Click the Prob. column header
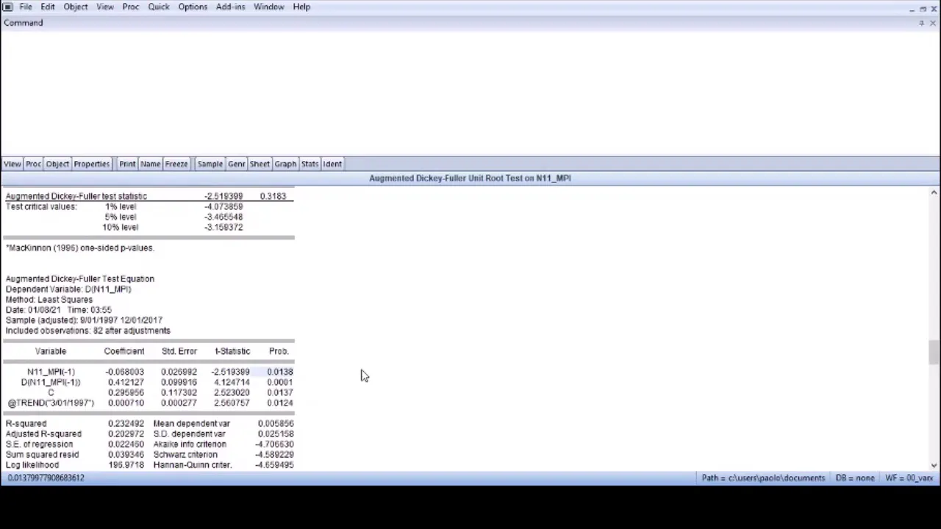The width and height of the screenshot is (941, 529). point(279,351)
